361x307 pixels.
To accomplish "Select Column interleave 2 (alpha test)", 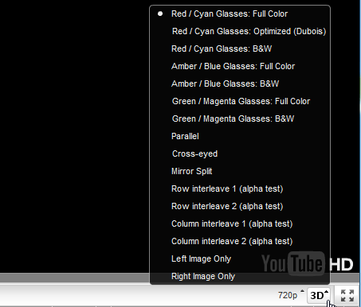I will pyautogui.click(x=240, y=241).
